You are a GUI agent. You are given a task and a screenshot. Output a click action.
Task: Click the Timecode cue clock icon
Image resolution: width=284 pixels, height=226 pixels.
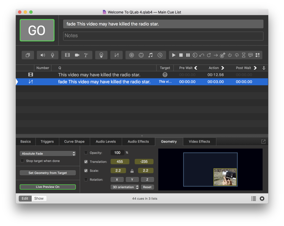(x=160, y=55)
